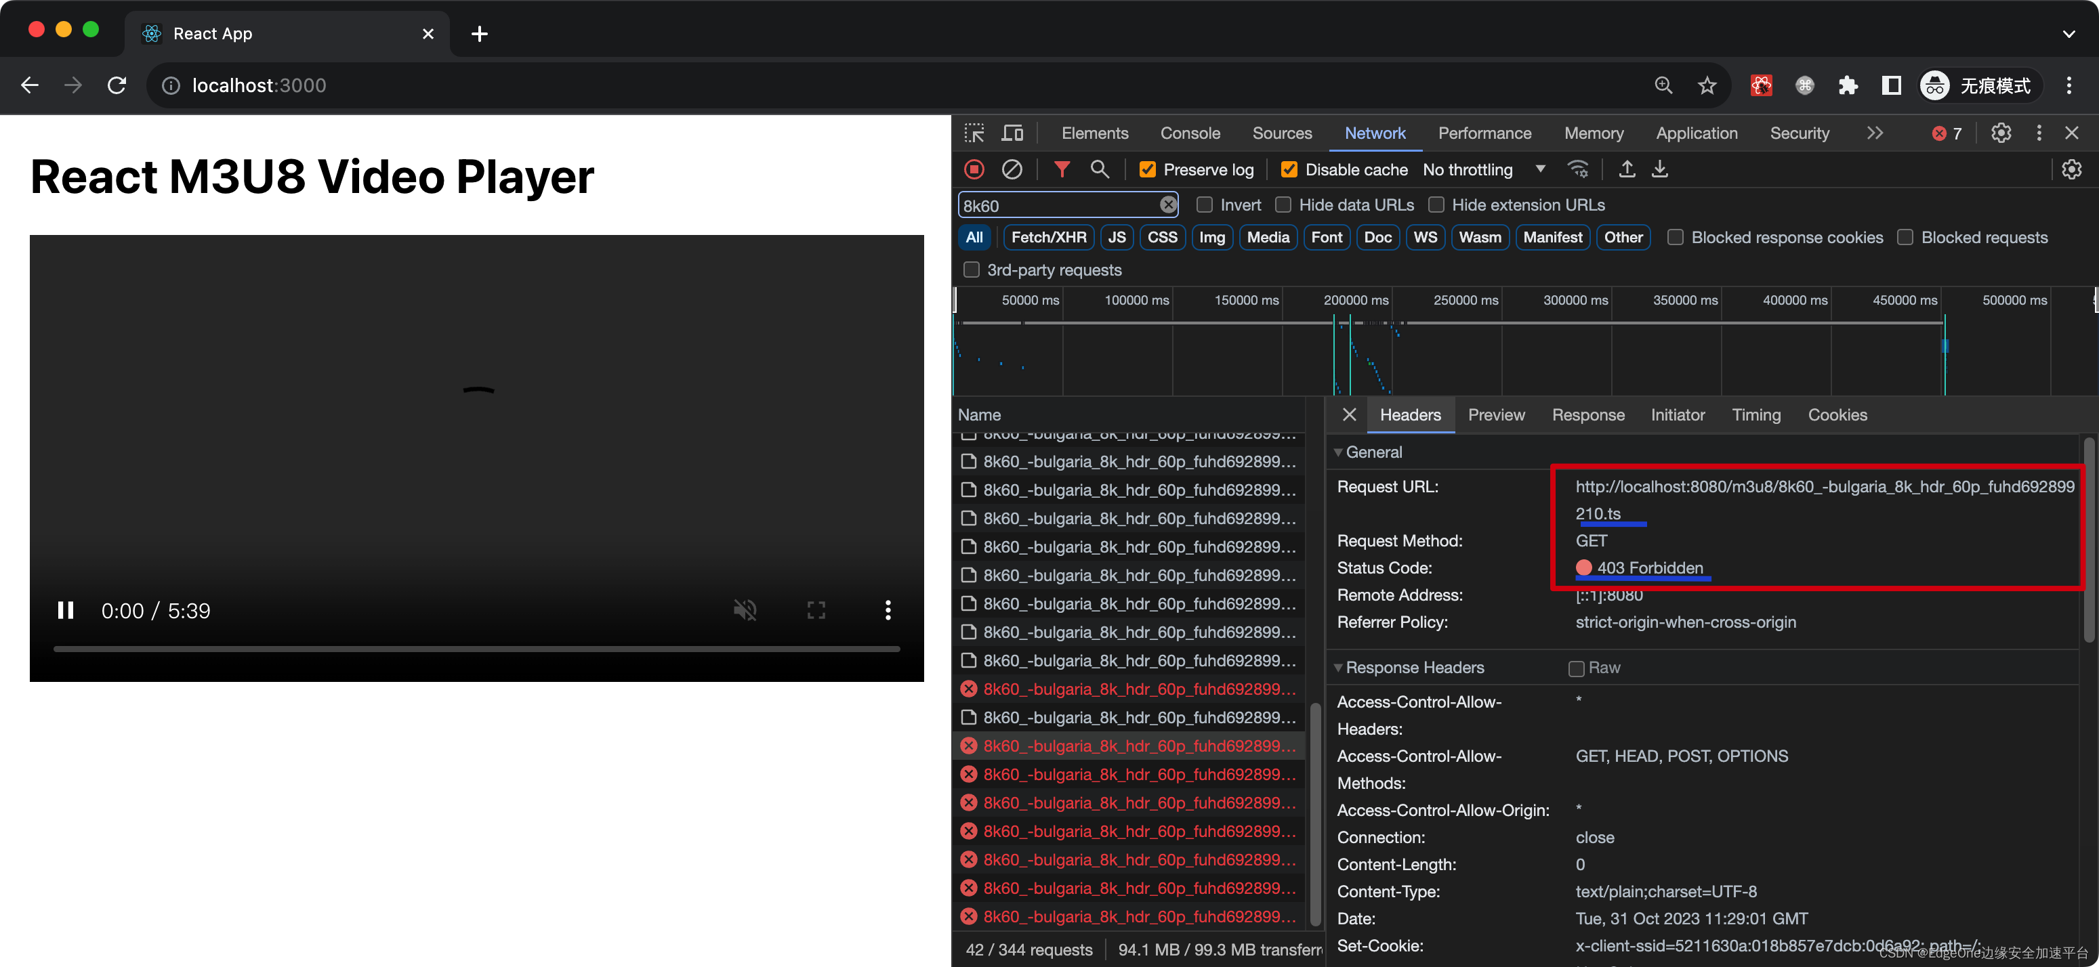This screenshot has width=2099, height=967.
Task: Open the Response tab
Action: pos(1587,414)
